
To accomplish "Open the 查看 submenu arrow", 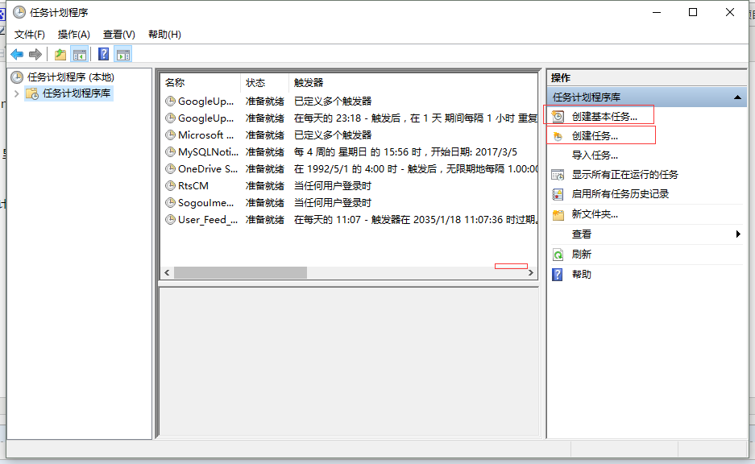I will pyautogui.click(x=739, y=235).
